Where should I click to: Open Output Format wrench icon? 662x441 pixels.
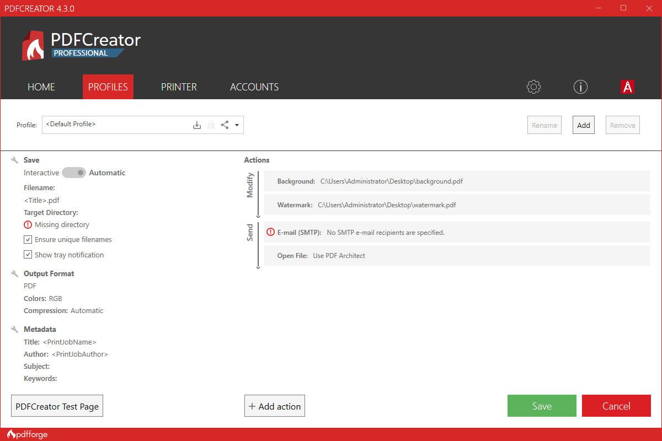(15, 273)
